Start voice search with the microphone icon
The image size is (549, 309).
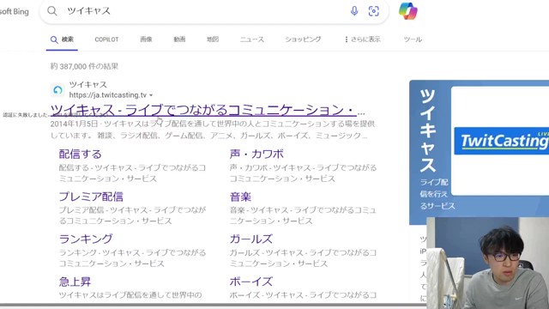tap(354, 11)
